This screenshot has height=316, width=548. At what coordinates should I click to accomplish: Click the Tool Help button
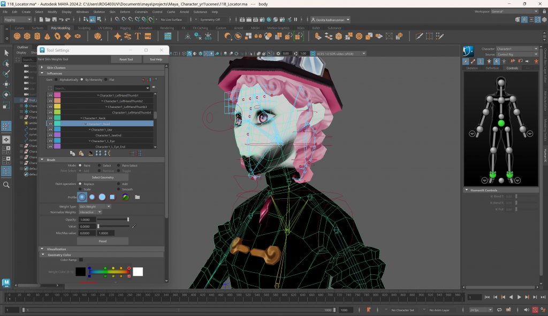click(156, 59)
